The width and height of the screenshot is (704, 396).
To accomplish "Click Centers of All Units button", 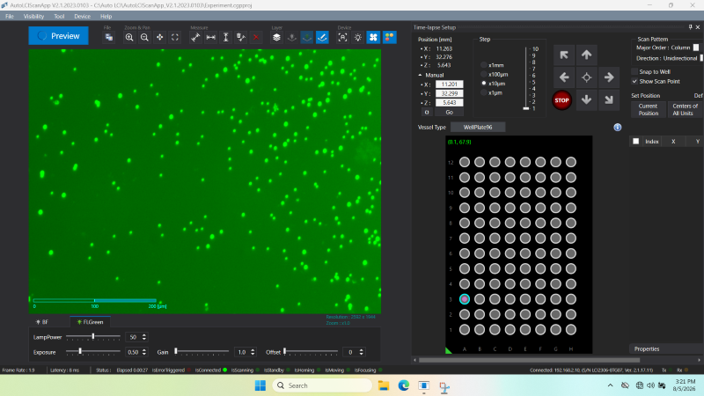I will 685,109.
